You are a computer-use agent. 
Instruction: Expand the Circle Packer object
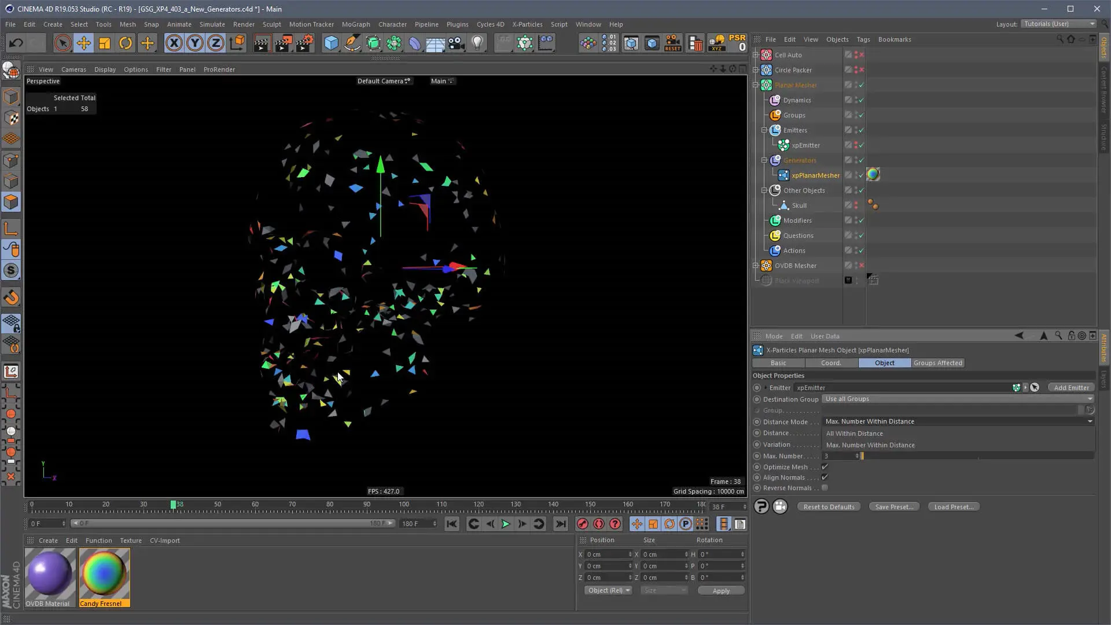pos(756,70)
